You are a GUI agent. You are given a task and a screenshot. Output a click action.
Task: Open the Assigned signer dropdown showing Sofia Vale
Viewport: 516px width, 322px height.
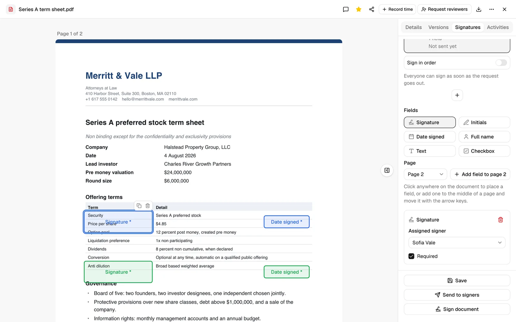click(x=457, y=243)
